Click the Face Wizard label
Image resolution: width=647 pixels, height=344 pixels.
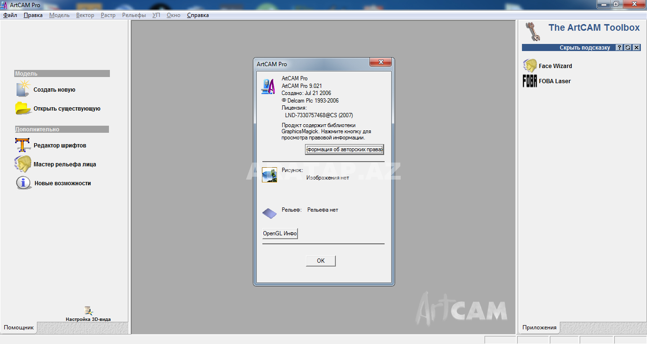(x=556, y=66)
